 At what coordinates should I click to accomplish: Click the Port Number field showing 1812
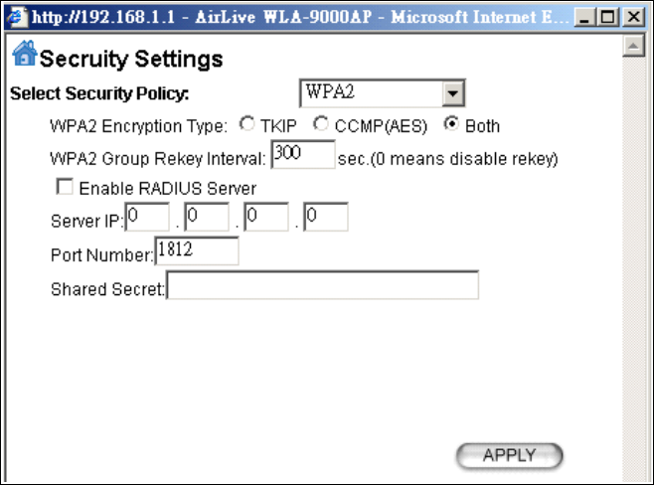[x=197, y=250]
